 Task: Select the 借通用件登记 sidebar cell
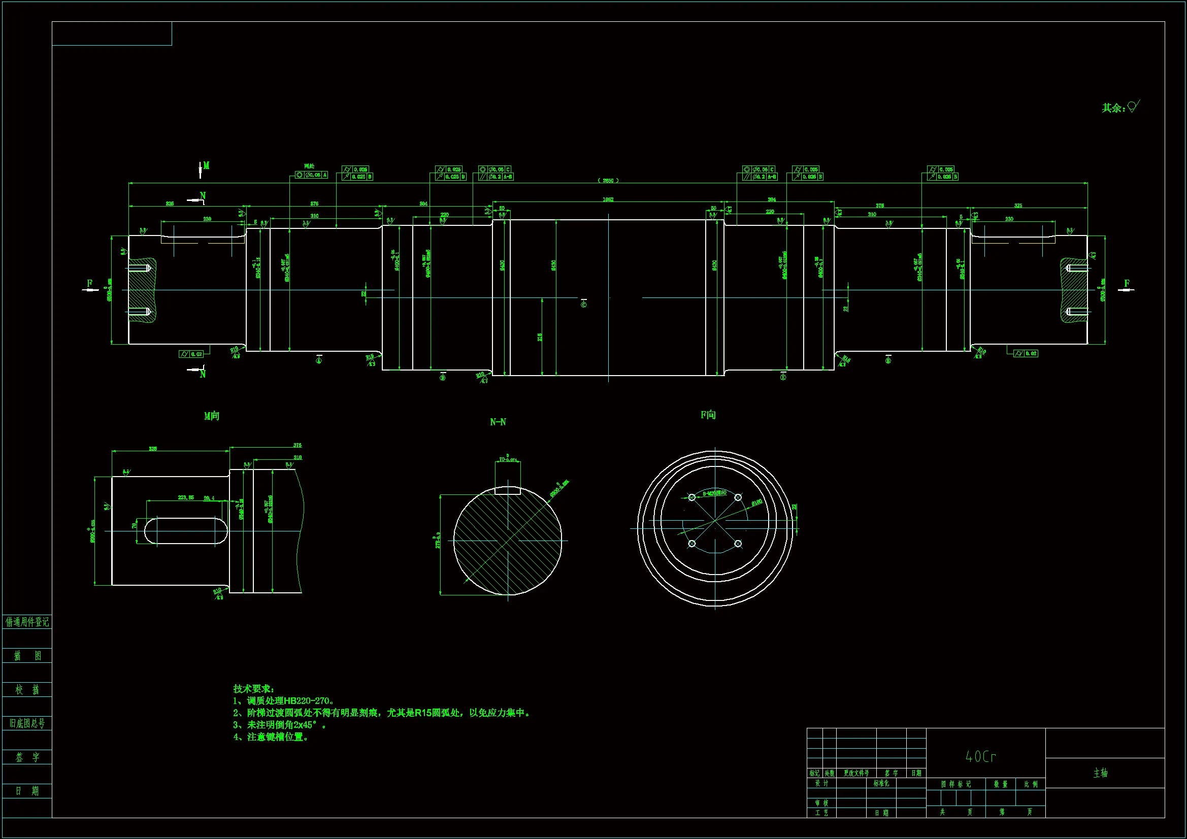pyautogui.click(x=27, y=622)
